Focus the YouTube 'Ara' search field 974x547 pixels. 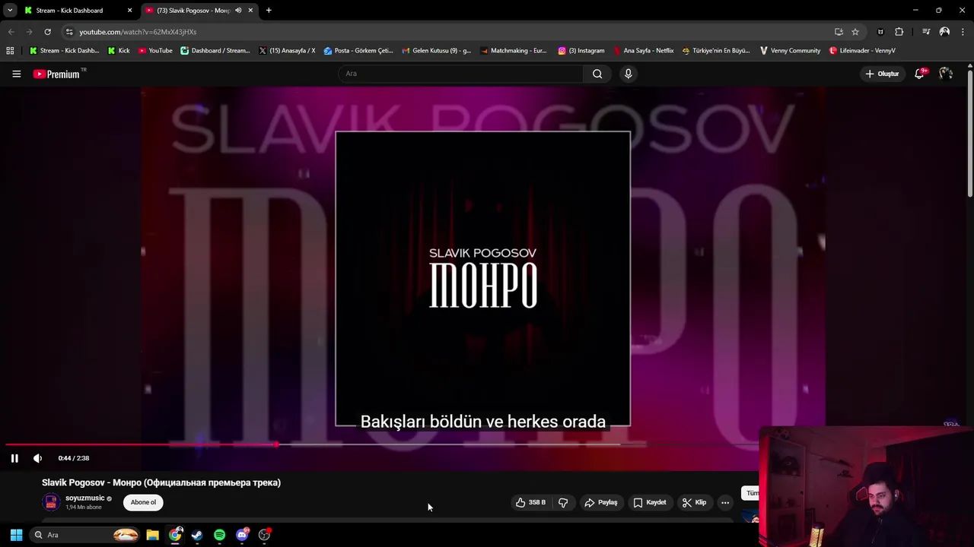click(x=460, y=74)
